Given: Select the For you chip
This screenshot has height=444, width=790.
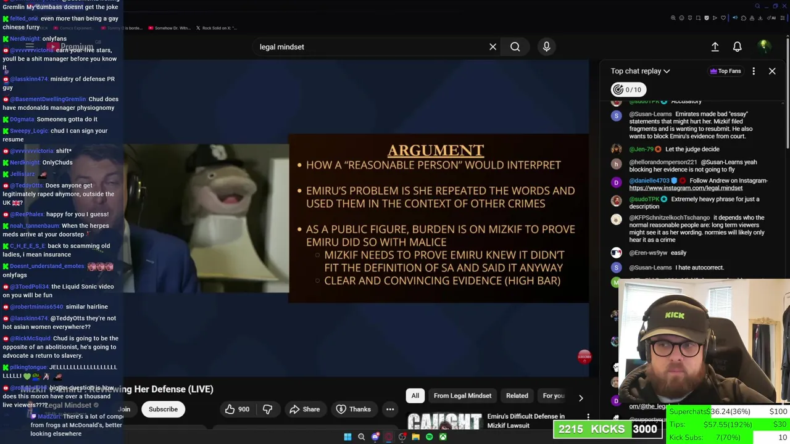Looking at the screenshot, I should pyautogui.click(x=554, y=396).
